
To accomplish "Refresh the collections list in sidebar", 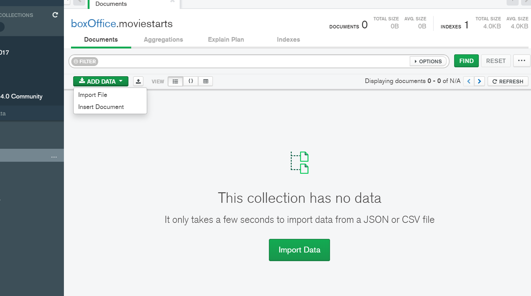I will pyautogui.click(x=55, y=15).
